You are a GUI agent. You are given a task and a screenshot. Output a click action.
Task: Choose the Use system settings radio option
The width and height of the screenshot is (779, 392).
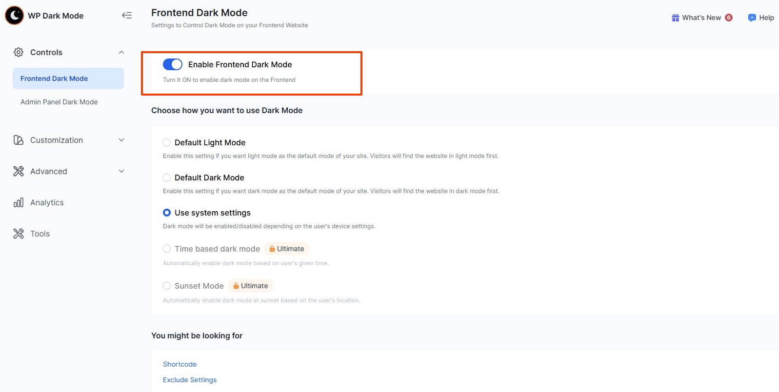coord(167,213)
